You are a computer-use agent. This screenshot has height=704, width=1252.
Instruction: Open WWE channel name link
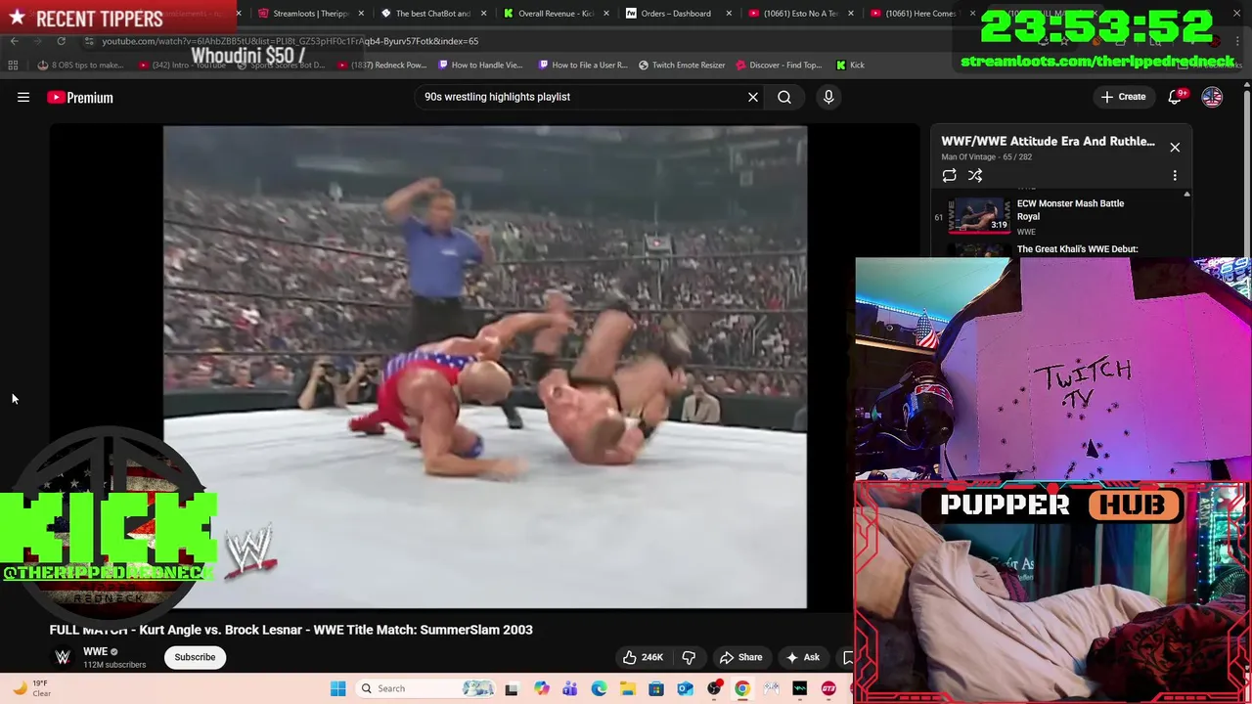(95, 651)
